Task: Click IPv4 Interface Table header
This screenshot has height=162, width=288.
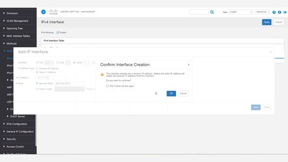Action: click(54, 40)
